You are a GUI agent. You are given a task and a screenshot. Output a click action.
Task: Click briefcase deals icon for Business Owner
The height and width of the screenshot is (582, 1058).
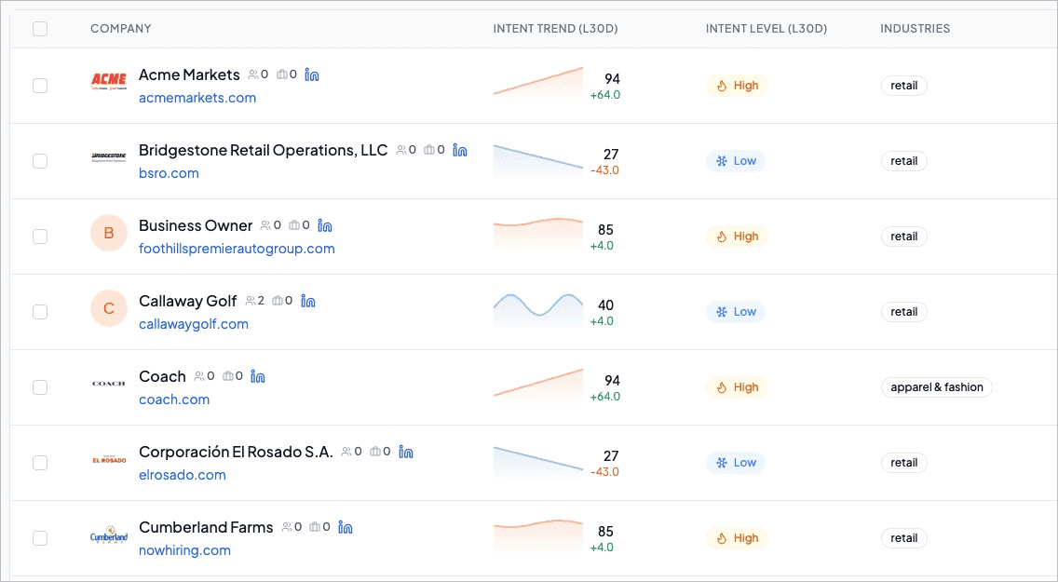point(294,226)
